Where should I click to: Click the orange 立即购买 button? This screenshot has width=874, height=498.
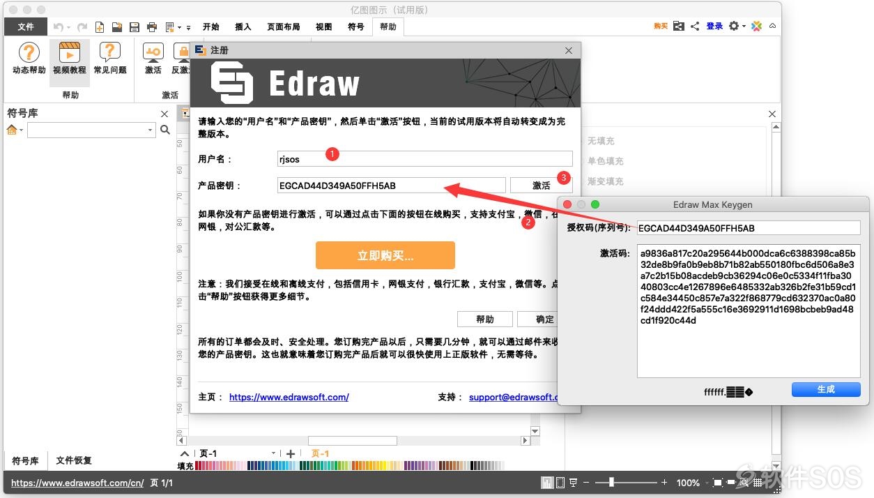point(385,255)
